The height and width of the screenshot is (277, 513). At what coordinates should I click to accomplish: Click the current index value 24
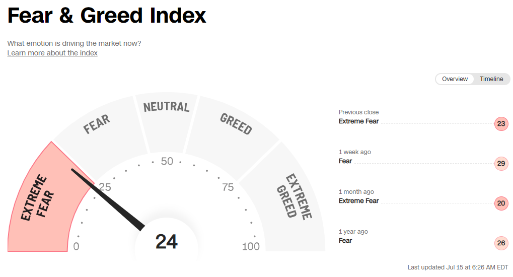point(166,242)
